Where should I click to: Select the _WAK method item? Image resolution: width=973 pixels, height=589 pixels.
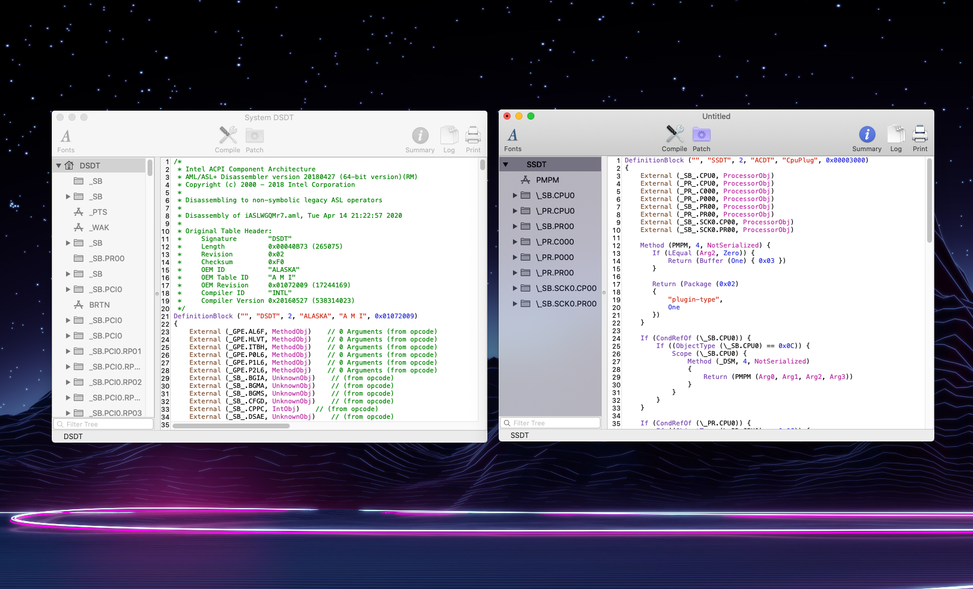pos(100,228)
